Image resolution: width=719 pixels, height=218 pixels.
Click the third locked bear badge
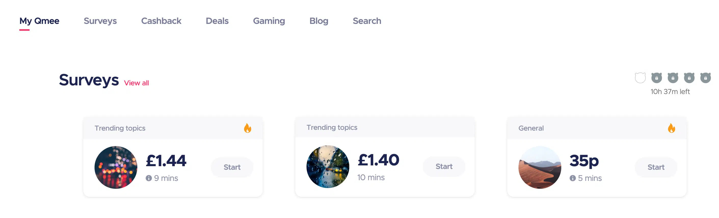click(x=689, y=79)
